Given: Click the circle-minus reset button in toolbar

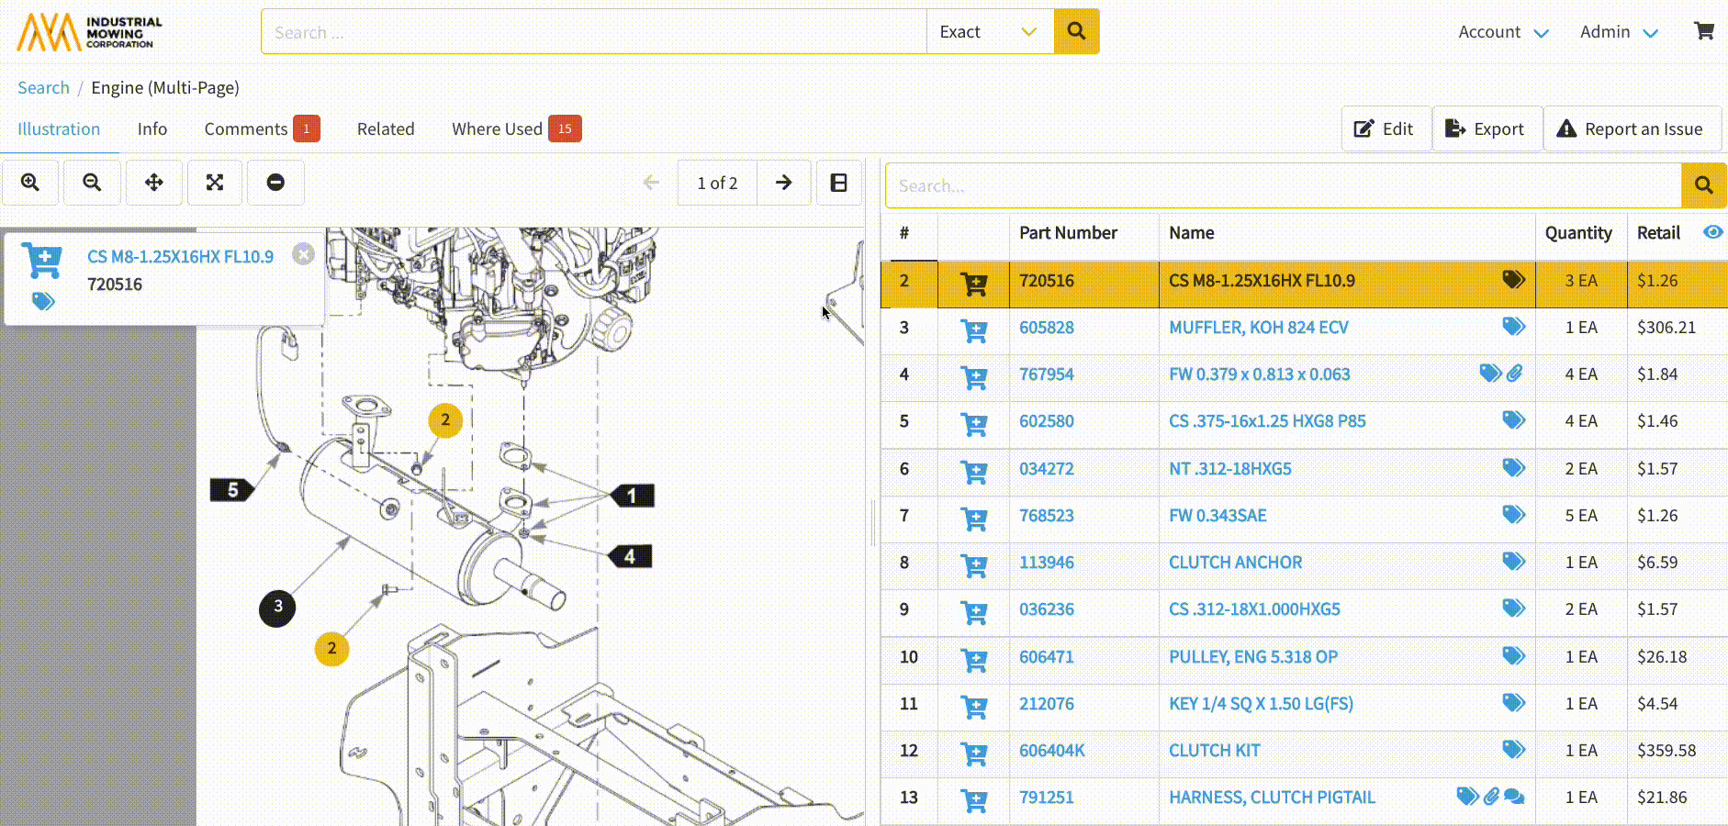Looking at the screenshot, I should (x=275, y=183).
